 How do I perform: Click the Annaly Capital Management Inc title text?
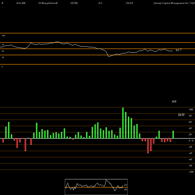pos(174,3)
